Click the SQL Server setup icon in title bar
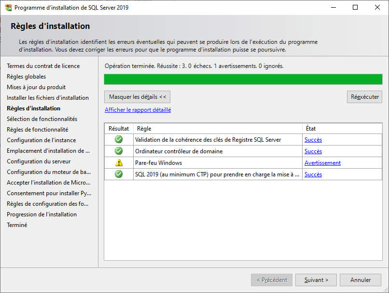Image resolution: width=389 pixels, height=293 pixels. click(8, 7)
